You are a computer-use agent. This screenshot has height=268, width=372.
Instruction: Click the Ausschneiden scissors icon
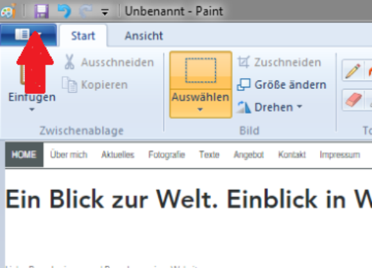69,62
